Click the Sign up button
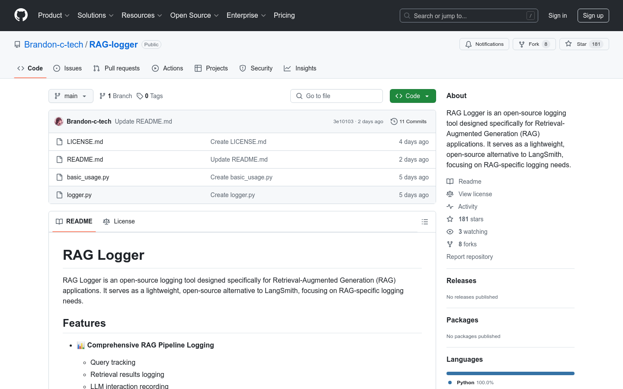The width and height of the screenshot is (623, 389). tap(593, 16)
